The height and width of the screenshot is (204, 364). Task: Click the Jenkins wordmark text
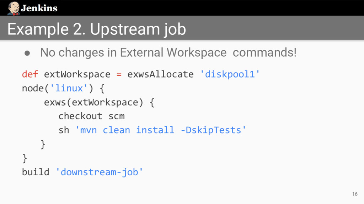click(x=39, y=8)
